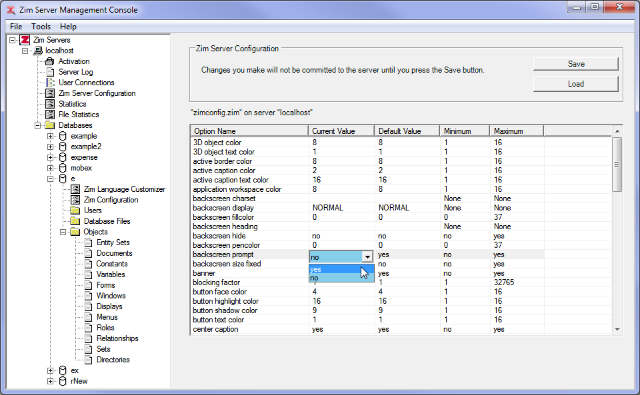Expand the mobex database node
This screenshot has width=640, height=395.
[x=50, y=168]
